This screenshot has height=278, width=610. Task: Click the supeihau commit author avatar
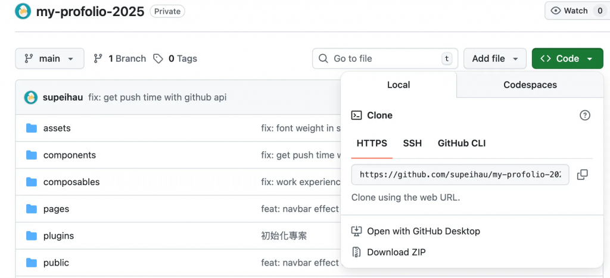point(31,97)
